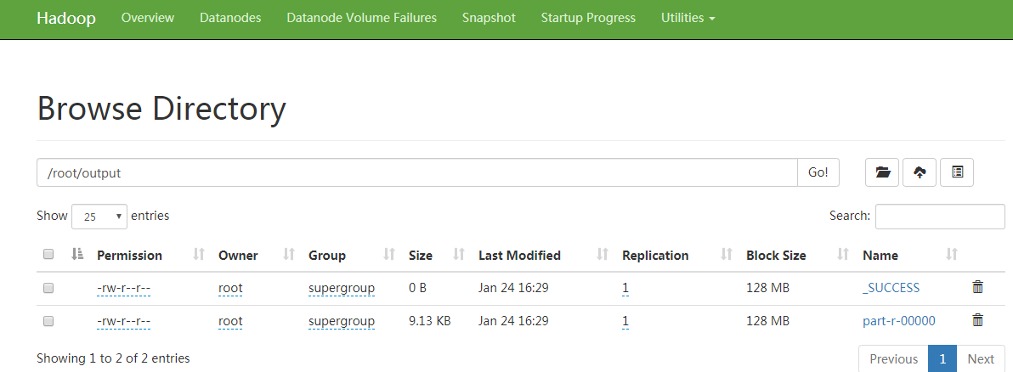
Task: Check the select-all checkbox in table header
Action: 48,255
